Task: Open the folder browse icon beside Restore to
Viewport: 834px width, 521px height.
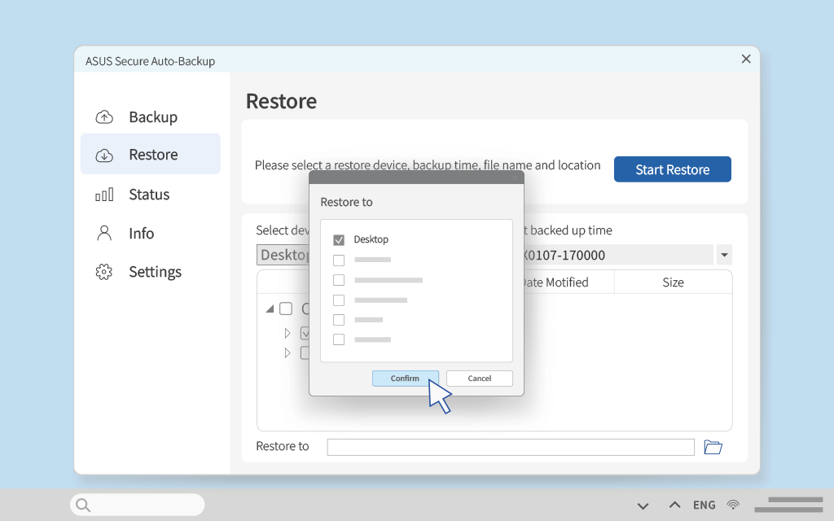Action: 713,447
